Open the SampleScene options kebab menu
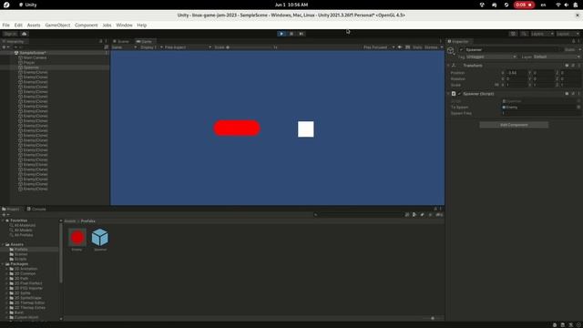This screenshot has height=328, width=583. 107,53
